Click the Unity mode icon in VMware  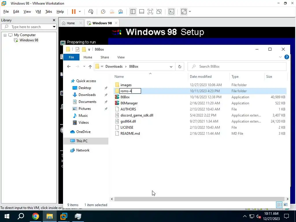[159, 12]
